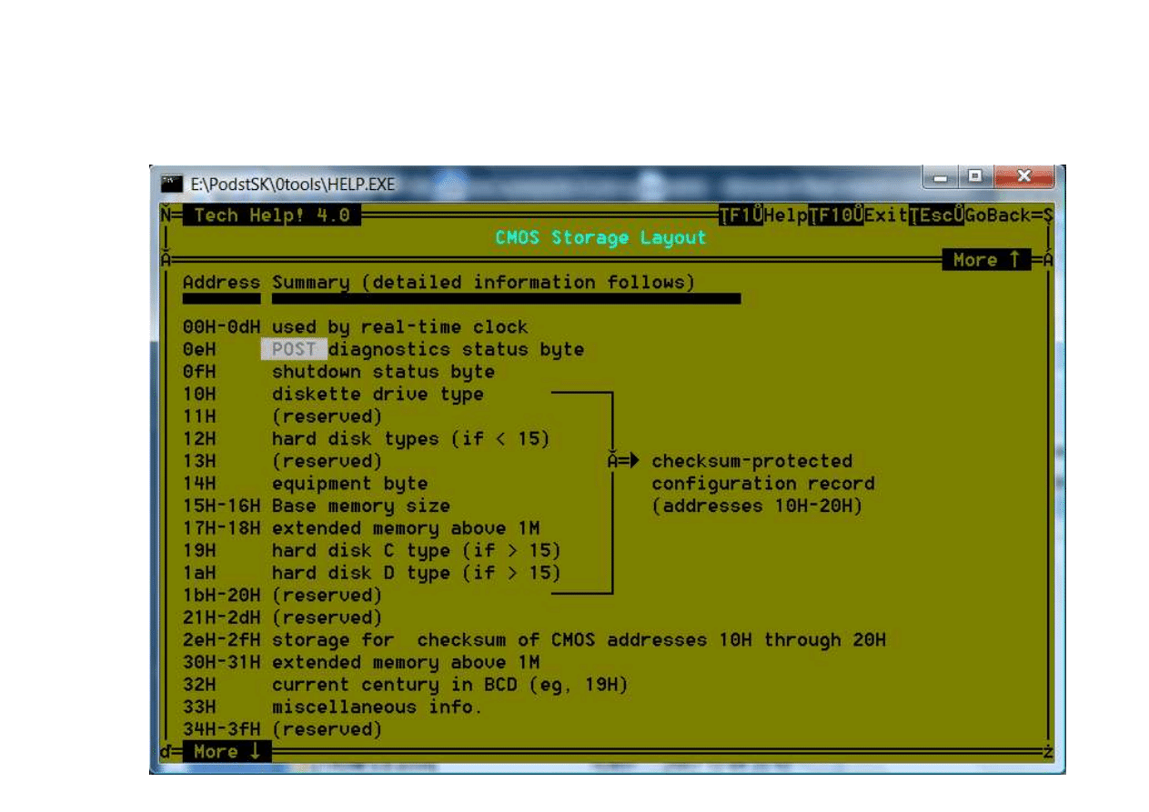
Task: Follow the highlighted POST link
Action: tap(294, 349)
